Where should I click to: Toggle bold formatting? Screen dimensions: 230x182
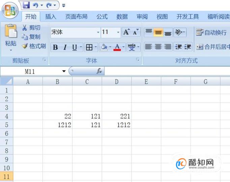(55, 47)
